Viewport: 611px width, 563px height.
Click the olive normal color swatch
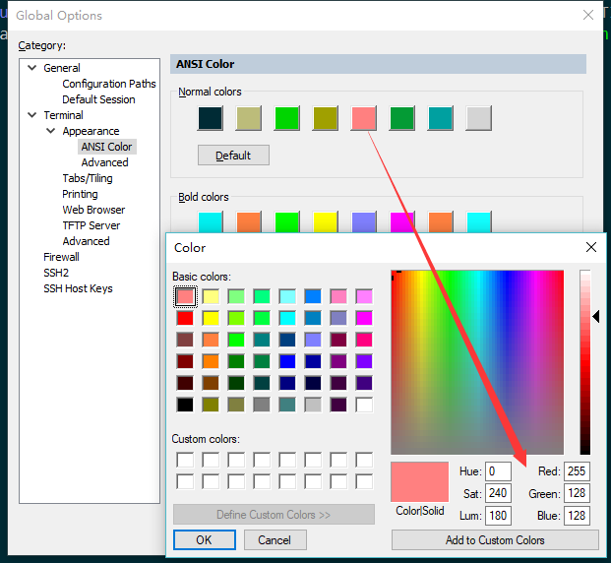click(325, 118)
